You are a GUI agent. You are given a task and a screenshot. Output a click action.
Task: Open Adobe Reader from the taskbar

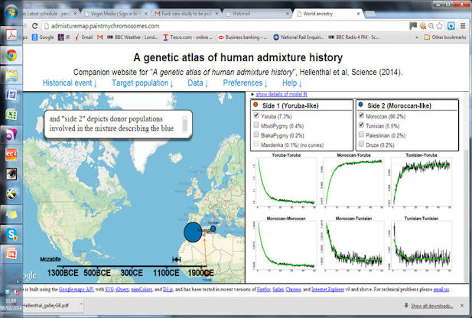[x=11, y=35]
